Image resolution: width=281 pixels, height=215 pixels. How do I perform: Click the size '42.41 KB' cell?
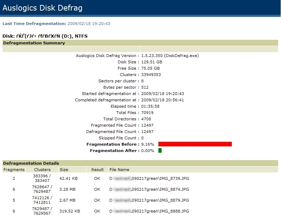(68, 178)
